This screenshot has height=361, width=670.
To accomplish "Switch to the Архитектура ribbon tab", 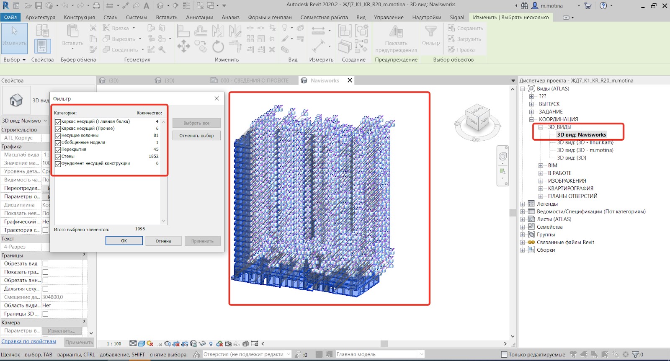I will pos(40,17).
